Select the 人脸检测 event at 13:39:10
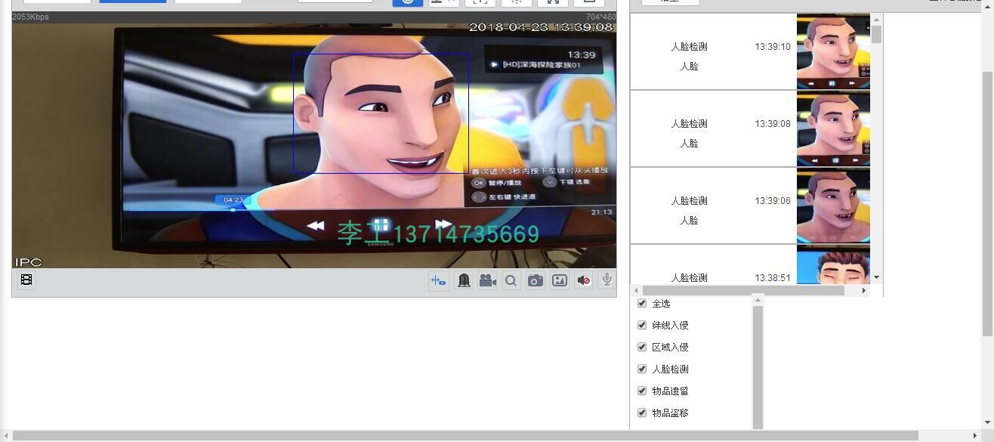The image size is (994, 442). pos(689,47)
